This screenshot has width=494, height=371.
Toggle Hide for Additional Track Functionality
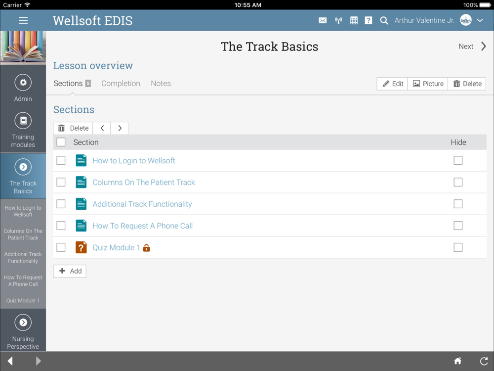[x=458, y=204]
